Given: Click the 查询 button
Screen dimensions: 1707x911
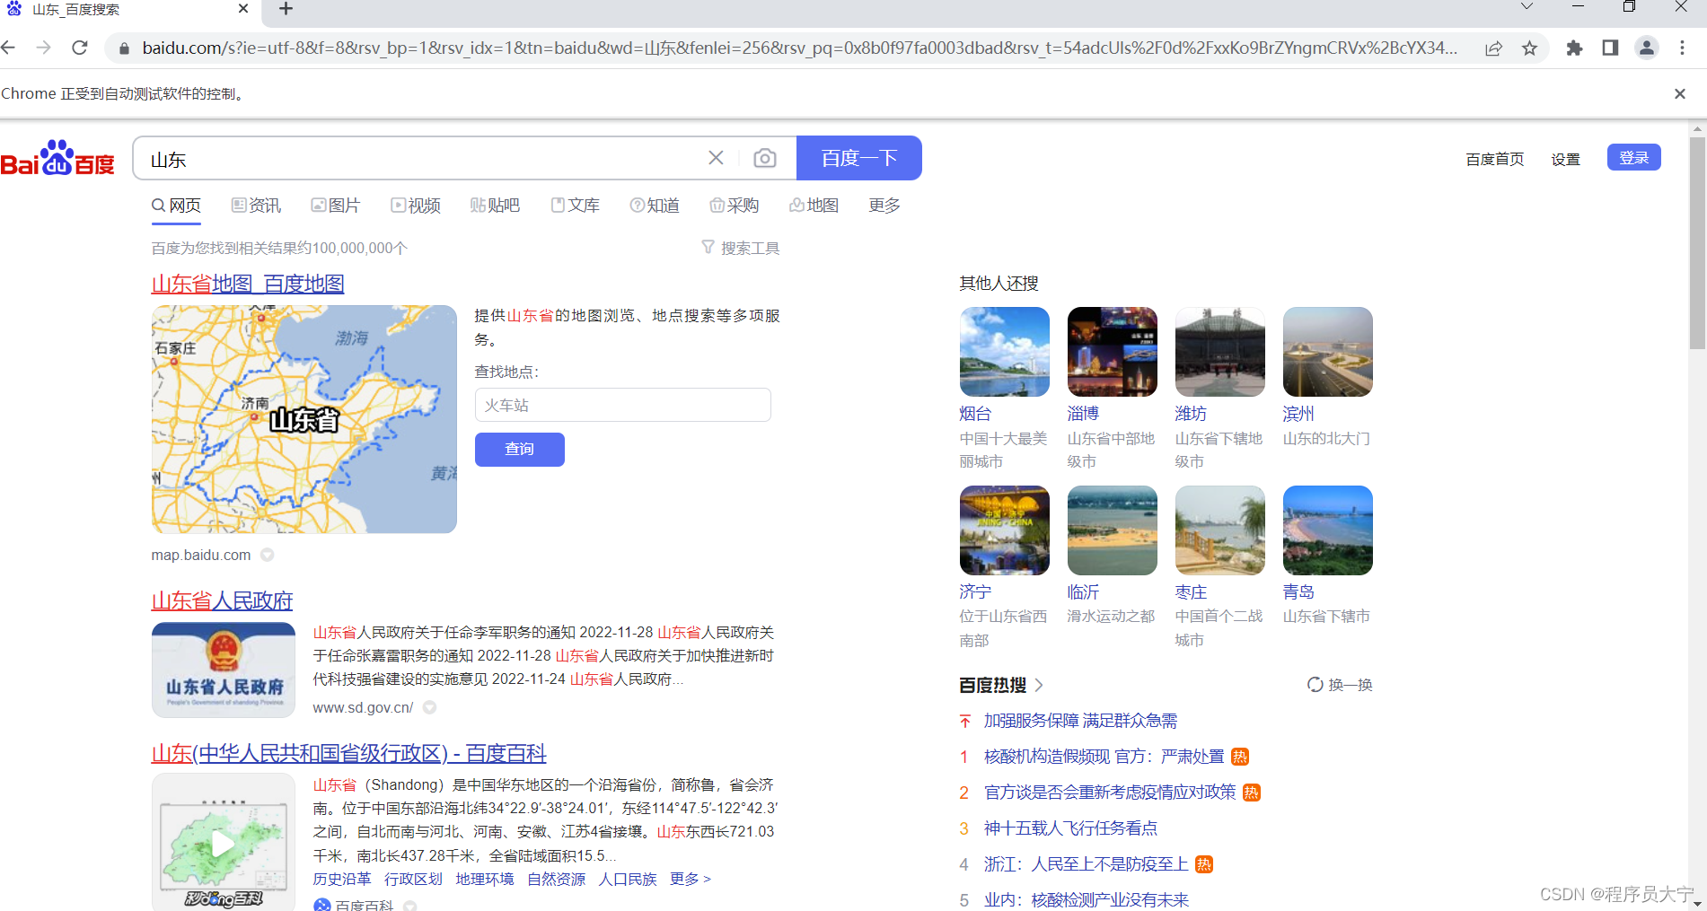Looking at the screenshot, I should [520, 449].
